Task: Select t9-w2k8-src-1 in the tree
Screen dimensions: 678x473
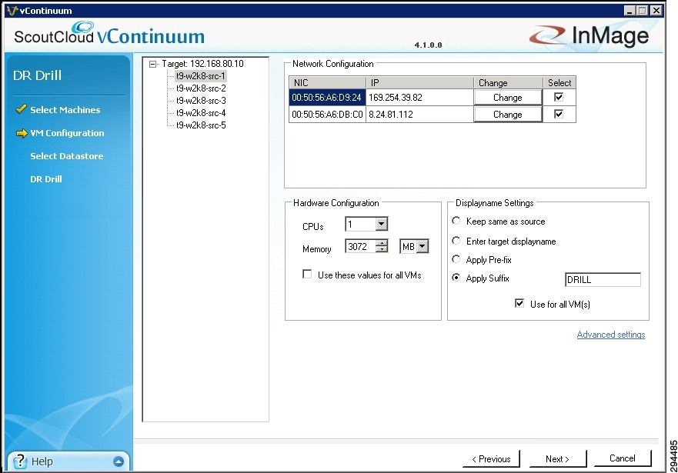Action: coord(201,76)
